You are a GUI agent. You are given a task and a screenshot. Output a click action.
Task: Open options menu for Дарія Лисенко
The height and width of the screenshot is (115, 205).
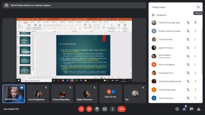pos(195,48)
